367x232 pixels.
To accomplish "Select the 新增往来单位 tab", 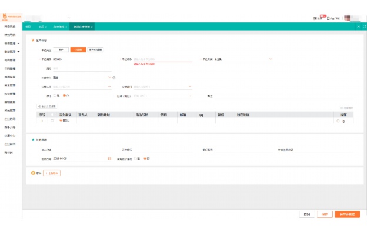I will point(82,27).
